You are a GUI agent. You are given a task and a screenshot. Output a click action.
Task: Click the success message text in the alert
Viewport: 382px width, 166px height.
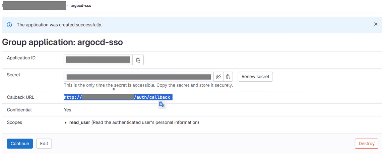pos(59,25)
